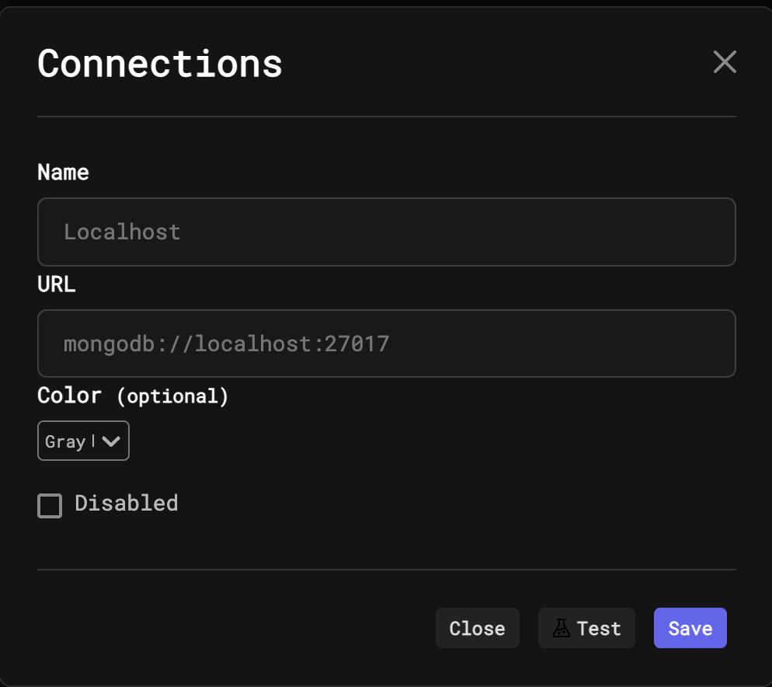Click the Name field label

click(x=63, y=172)
